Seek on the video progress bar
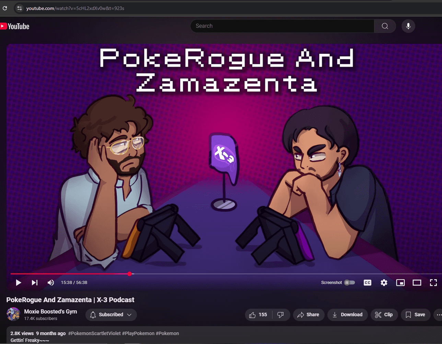This screenshot has height=344, width=442. point(226,274)
